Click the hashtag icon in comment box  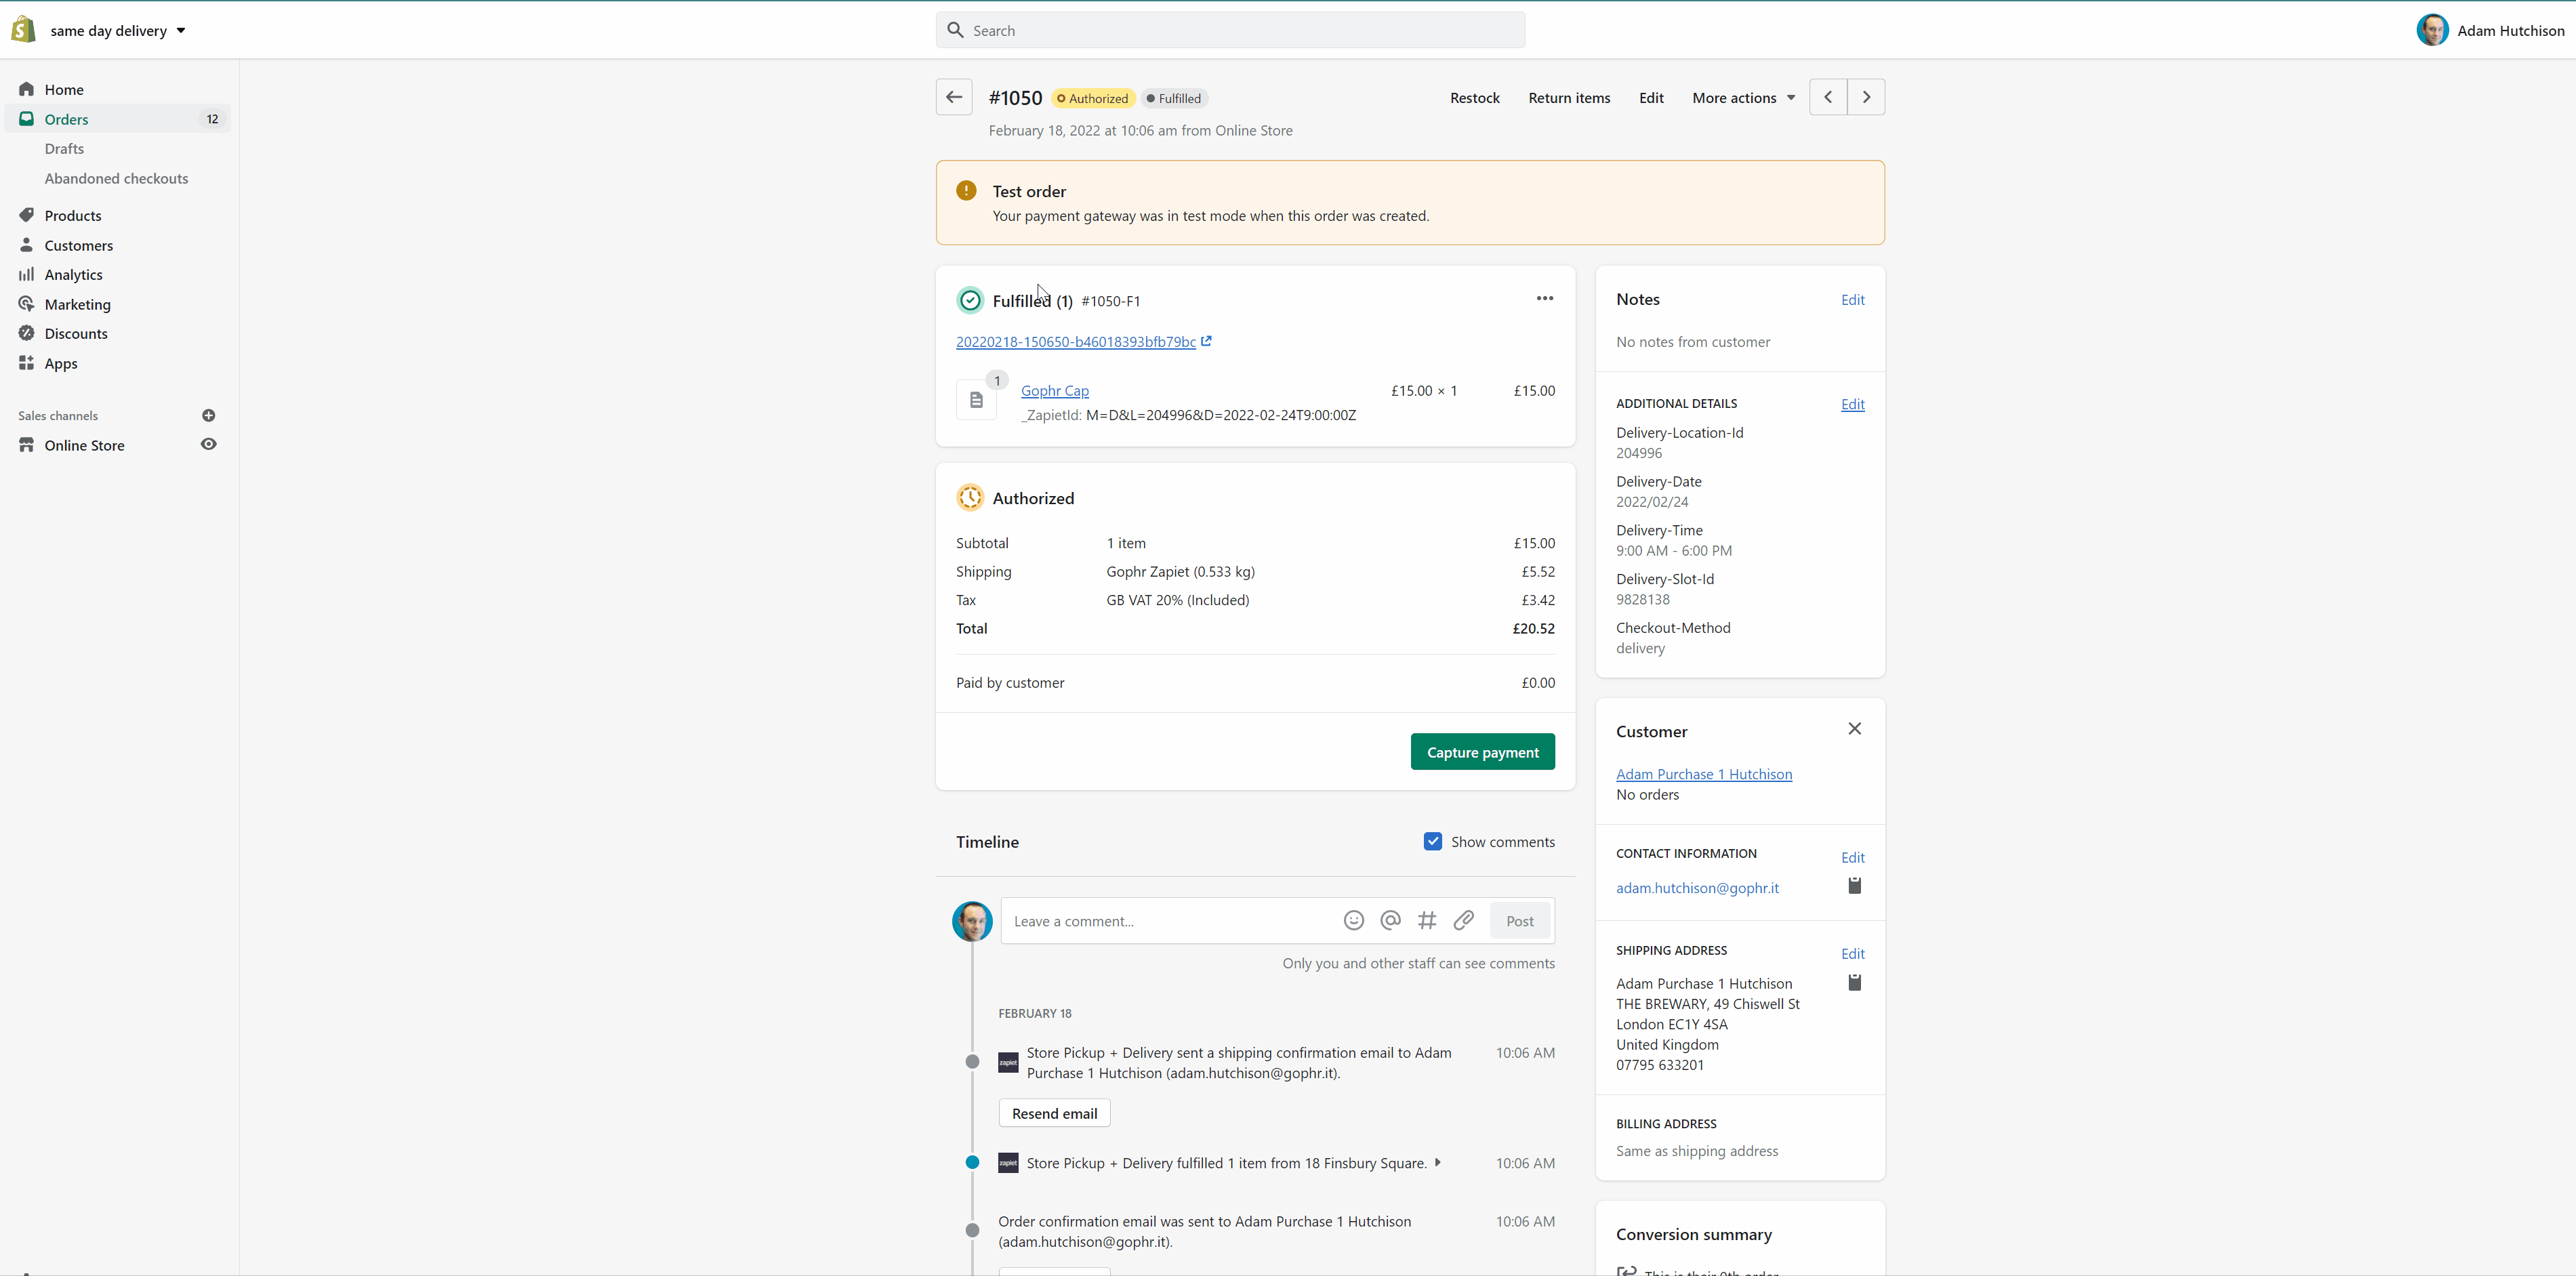point(1427,920)
